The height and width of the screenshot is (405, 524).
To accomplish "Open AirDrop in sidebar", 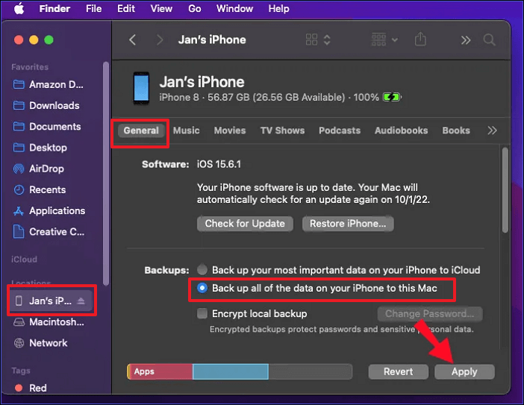I will pyautogui.click(x=38, y=169).
